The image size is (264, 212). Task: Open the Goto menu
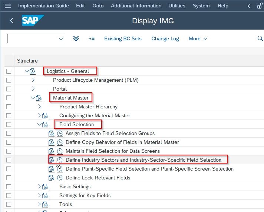(x=98, y=6)
